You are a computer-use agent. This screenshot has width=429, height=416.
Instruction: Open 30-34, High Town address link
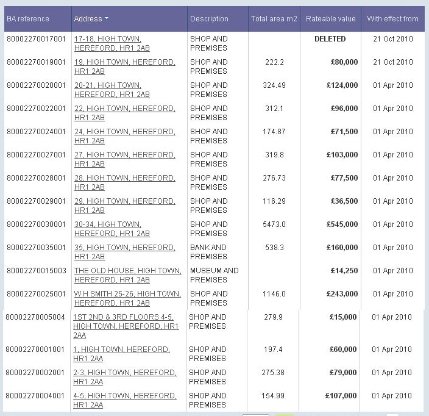[x=112, y=229]
